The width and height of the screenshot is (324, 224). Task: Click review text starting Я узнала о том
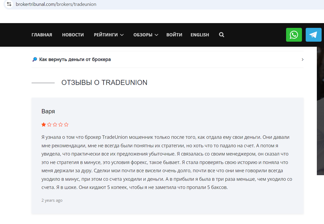coord(167,162)
